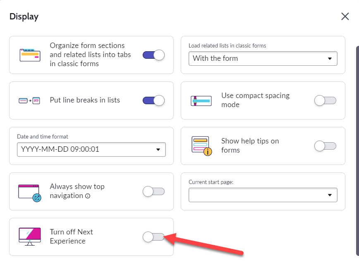Click the compact spacing mode icon
Viewport: 359px width, 265px height.
(x=201, y=100)
